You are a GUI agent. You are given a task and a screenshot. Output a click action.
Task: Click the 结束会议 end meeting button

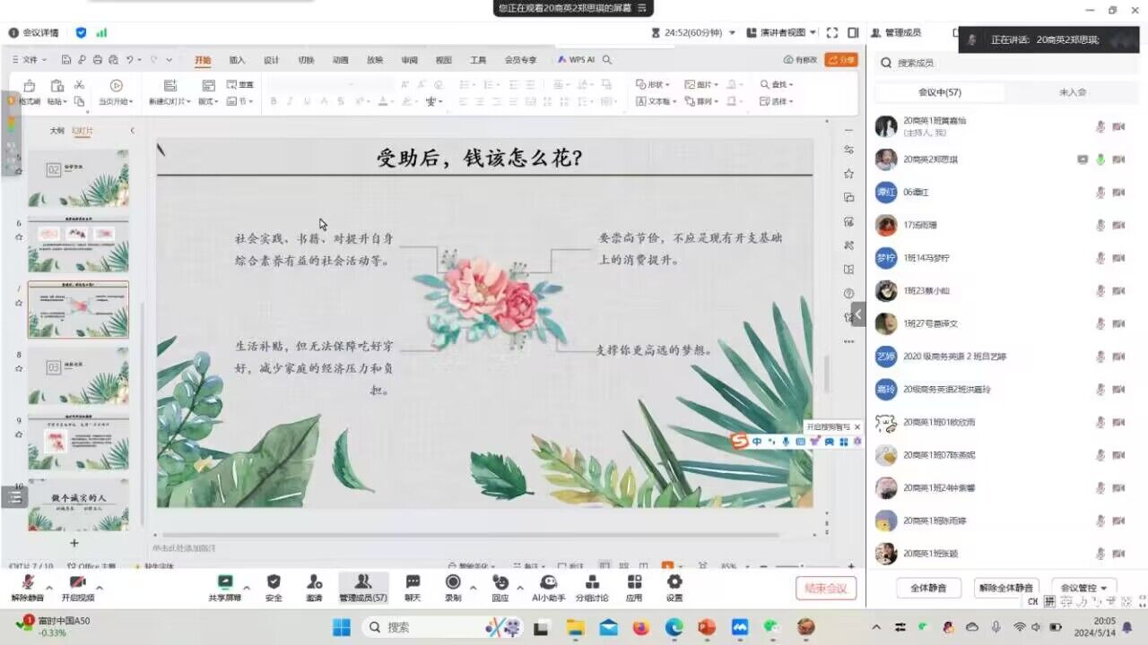coord(825,588)
